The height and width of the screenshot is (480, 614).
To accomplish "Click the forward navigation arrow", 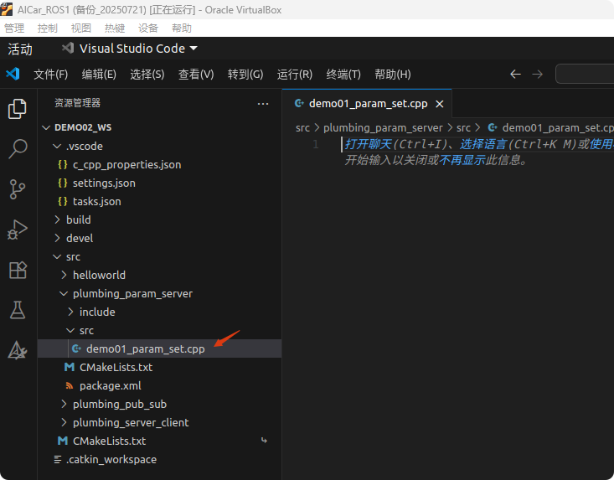I will [538, 74].
